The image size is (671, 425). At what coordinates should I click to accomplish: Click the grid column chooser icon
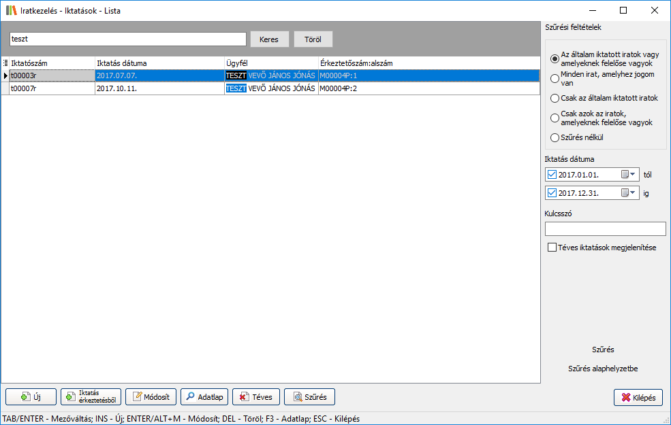tap(5, 63)
